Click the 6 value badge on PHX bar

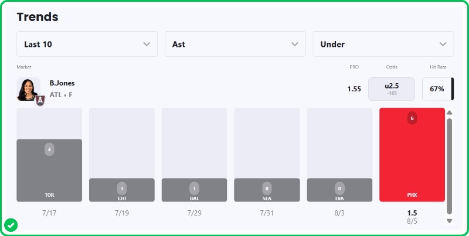pos(412,119)
